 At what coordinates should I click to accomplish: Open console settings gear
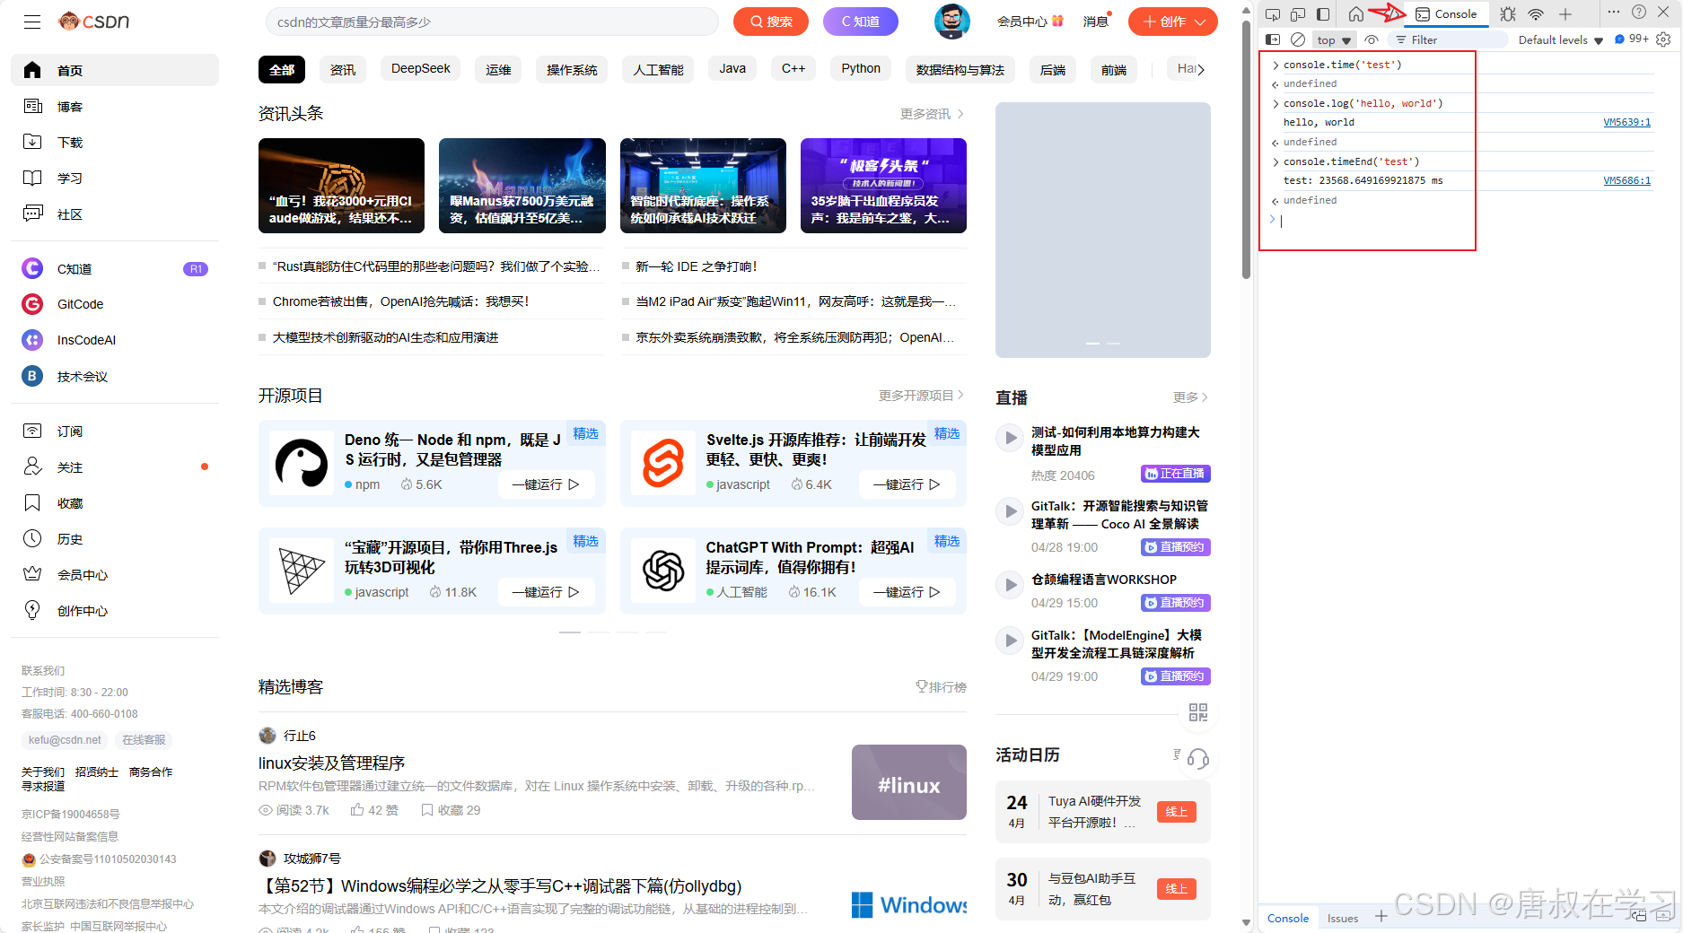coord(1663,39)
